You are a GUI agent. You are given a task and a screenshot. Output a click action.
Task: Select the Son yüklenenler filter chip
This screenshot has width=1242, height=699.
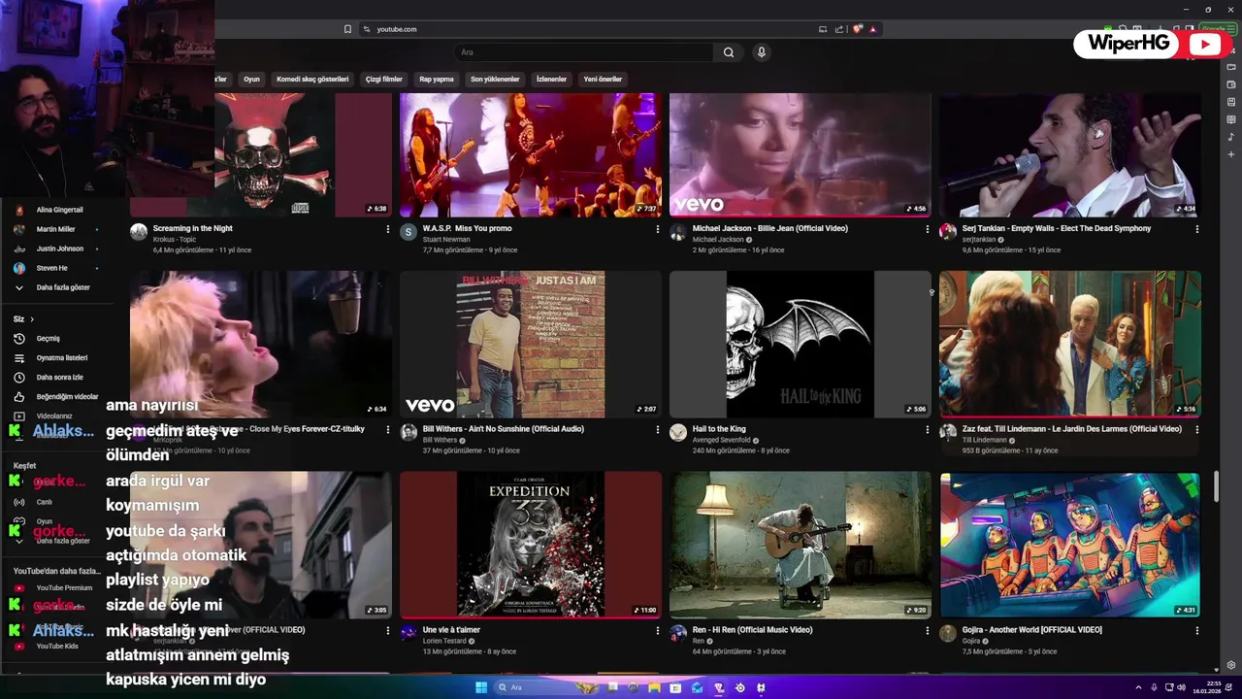pyautogui.click(x=495, y=80)
